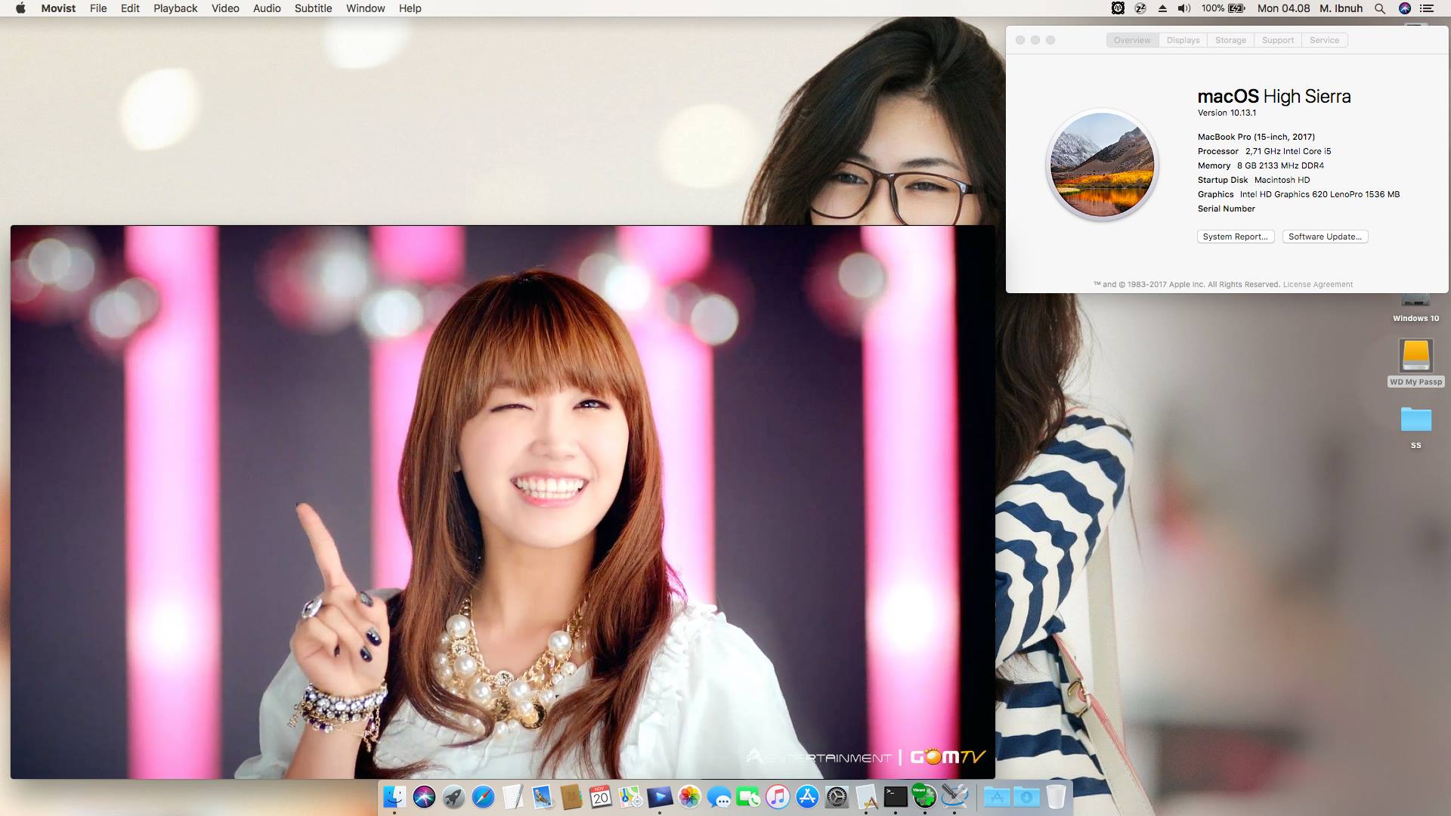Image resolution: width=1451 pixels, height=816 pixels.
Task: Open Terminal from the Dock
Action: pyautogui.click(x=896, y=796)
